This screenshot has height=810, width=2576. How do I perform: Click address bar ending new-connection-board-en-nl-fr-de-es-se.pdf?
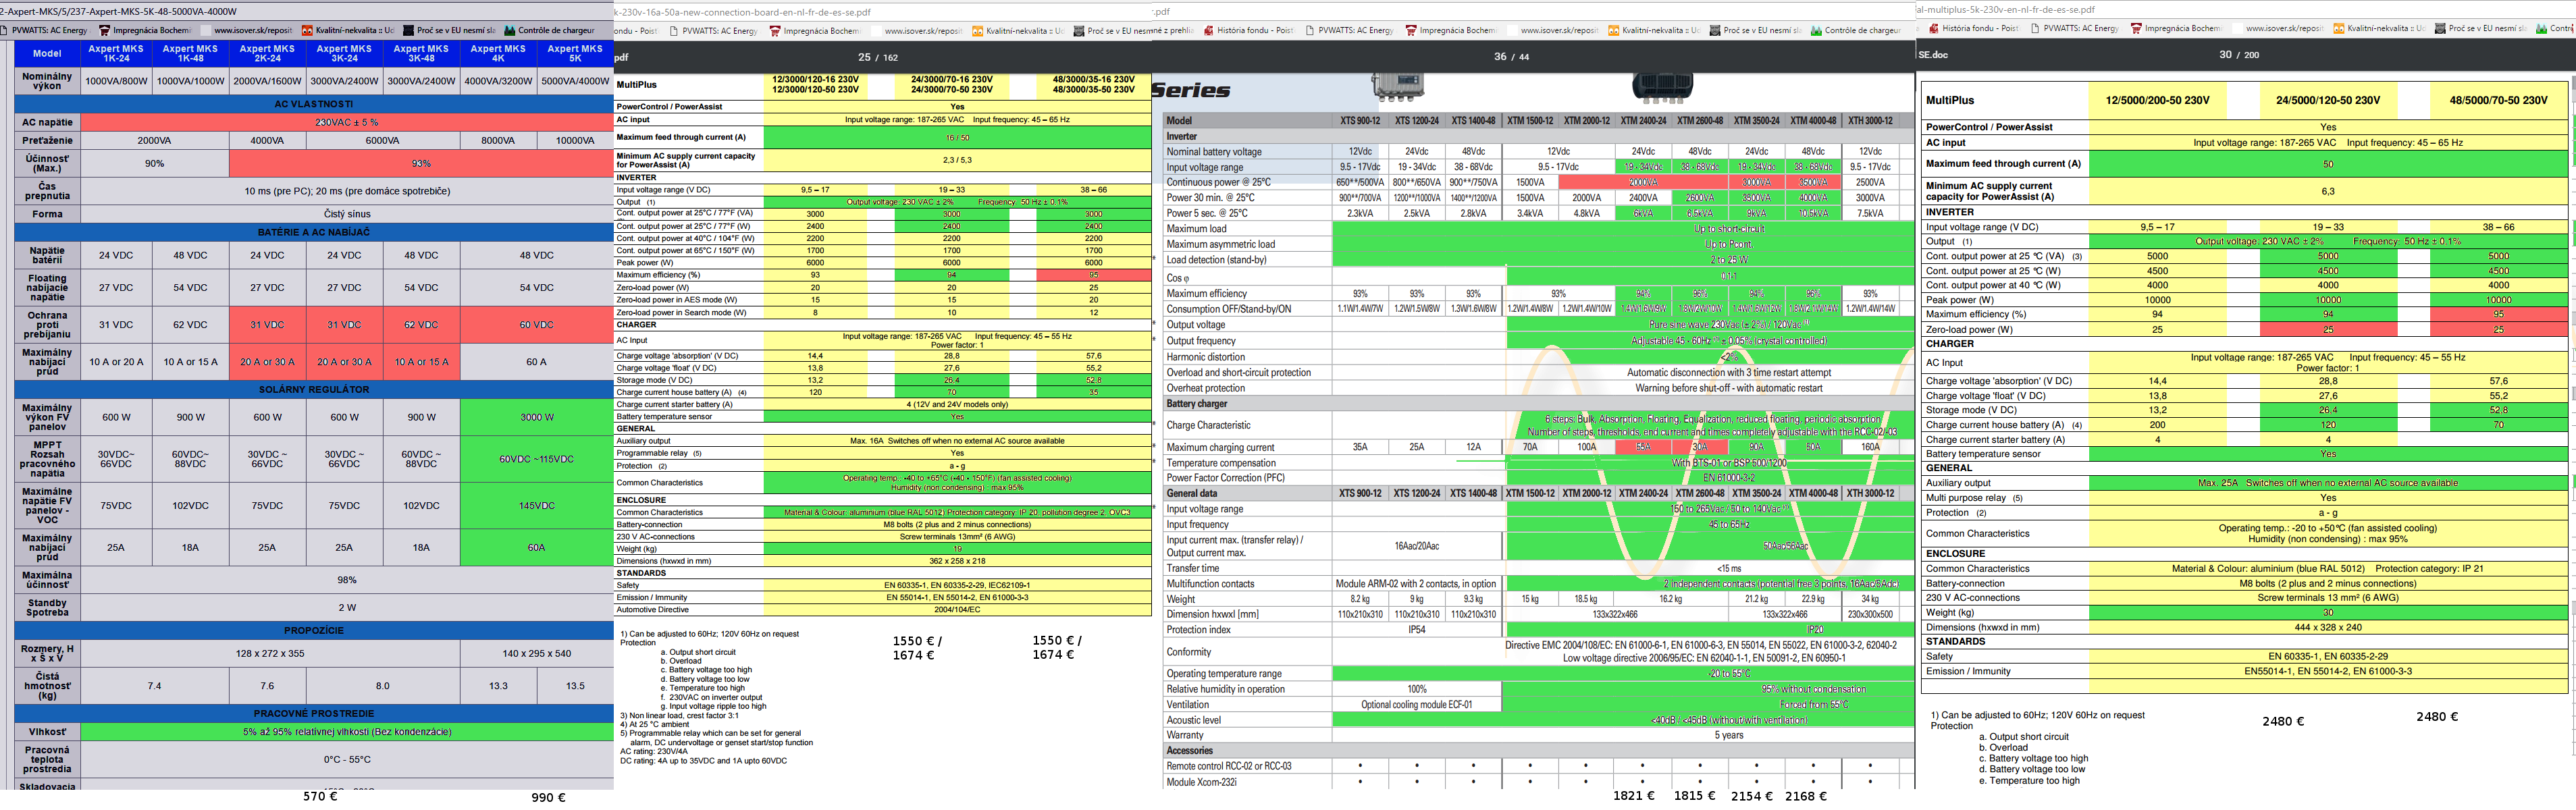point(742,12)
